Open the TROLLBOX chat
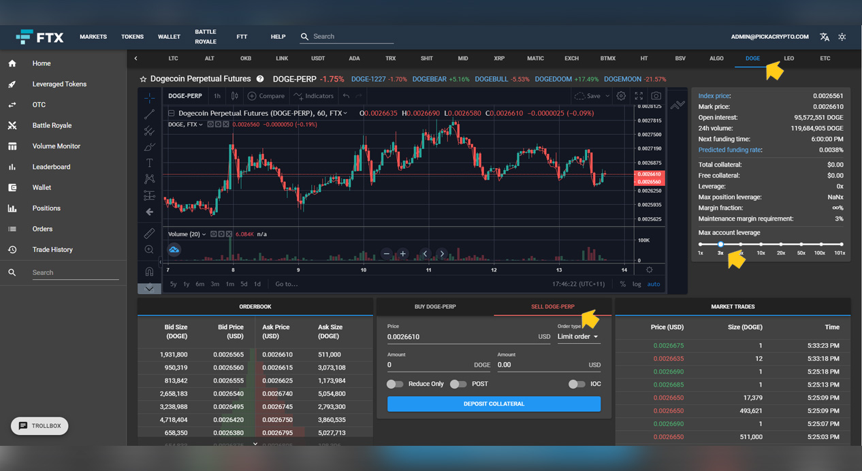The height and width of the screenshot is (471, 862). tap(40, 426)
